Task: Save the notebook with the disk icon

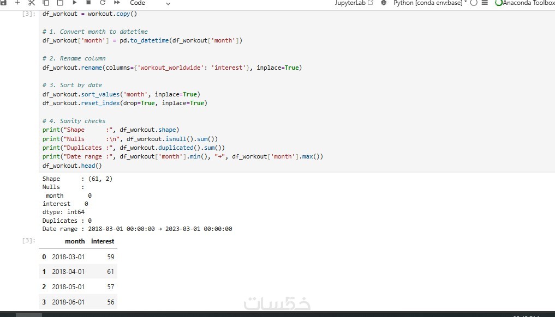Action: click(3, 3)
